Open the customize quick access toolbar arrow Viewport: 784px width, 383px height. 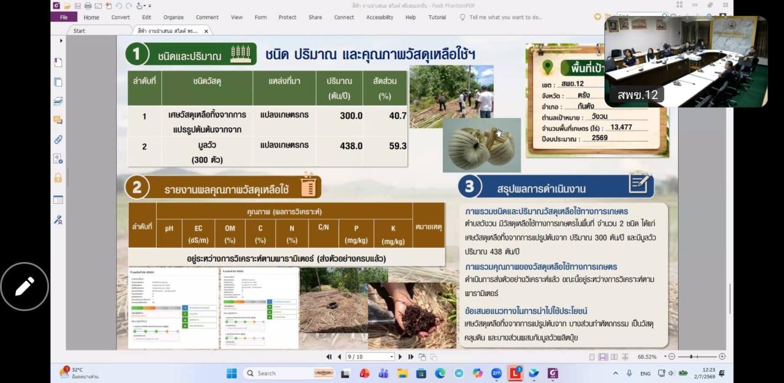(x=150, y=6)
